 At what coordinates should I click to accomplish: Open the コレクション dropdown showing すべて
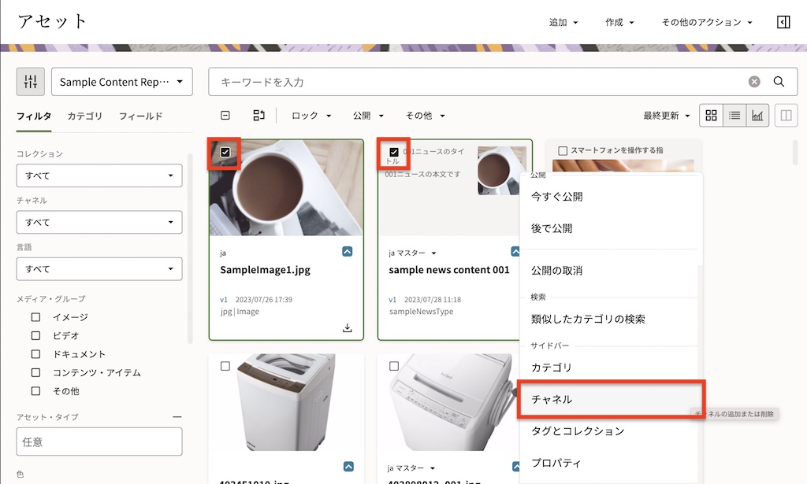coord(99,175)
